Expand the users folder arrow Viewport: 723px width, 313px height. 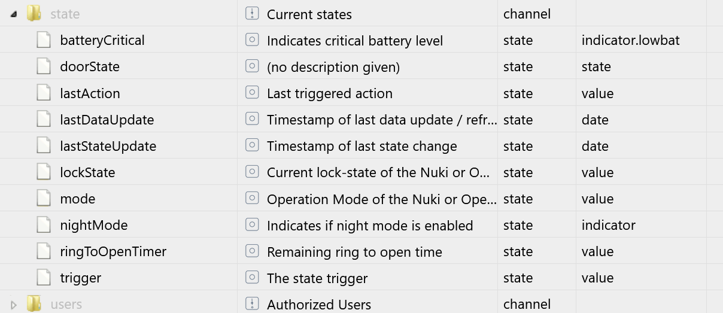tap(14, 305)
